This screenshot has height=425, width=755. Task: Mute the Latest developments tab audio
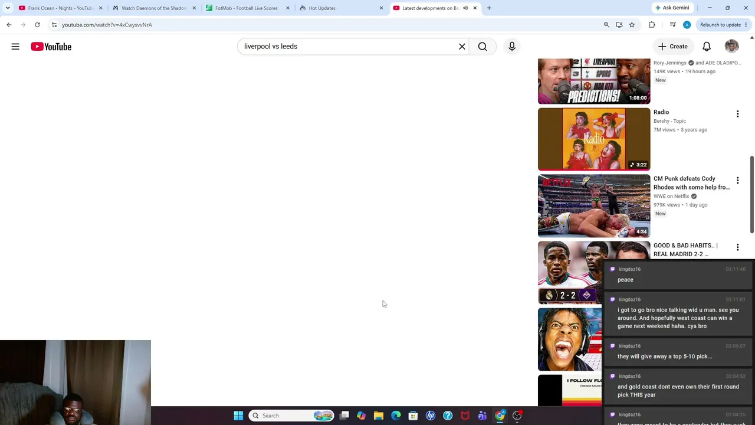(x=465, y=8)
